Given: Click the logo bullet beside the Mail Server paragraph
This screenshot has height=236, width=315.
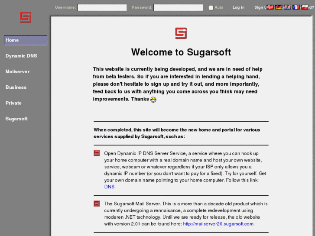Looking at the screenshot, I should (97, 204).
